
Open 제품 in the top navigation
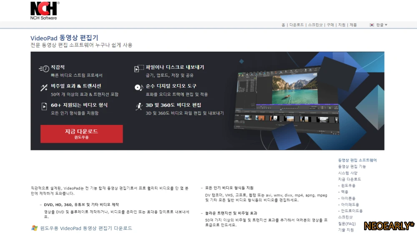[x=353, y=25]
